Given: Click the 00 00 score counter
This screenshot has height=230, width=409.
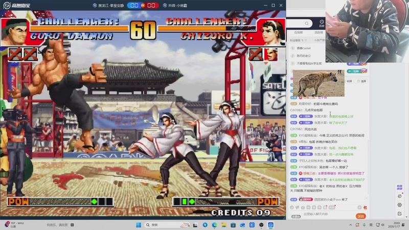Looking at the screenshot, I should click(143, 5).
